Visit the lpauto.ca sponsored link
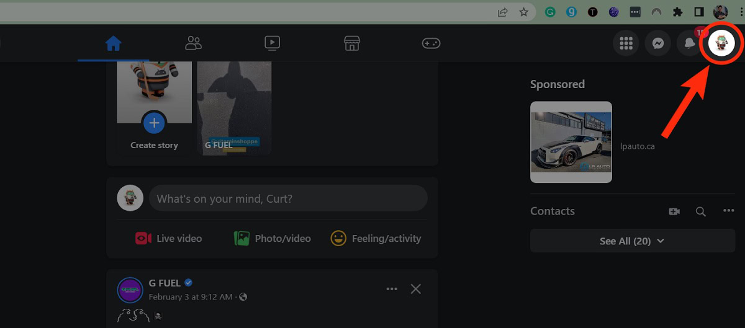 (638, 146)
